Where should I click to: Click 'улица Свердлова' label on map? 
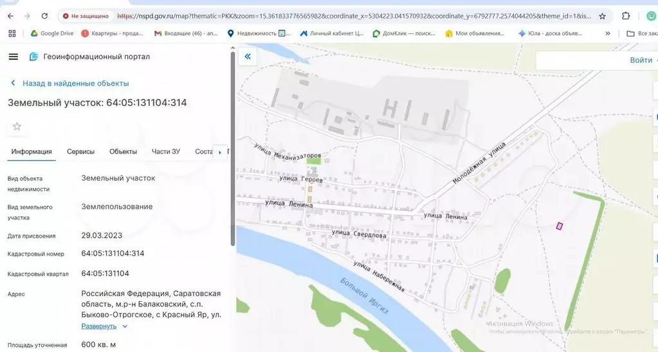(359, 234)
